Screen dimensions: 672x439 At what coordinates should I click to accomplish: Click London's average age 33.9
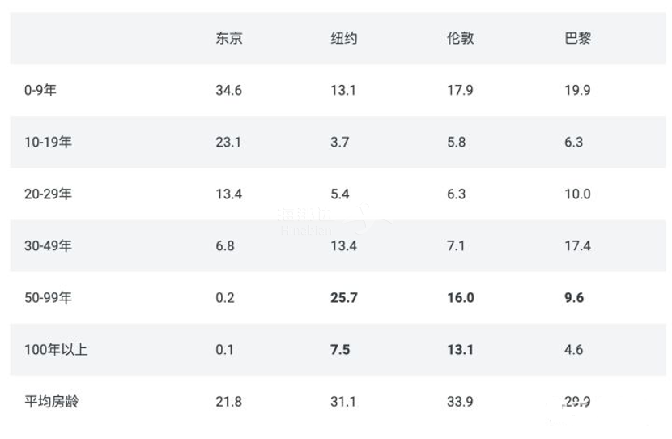point(461,402)
